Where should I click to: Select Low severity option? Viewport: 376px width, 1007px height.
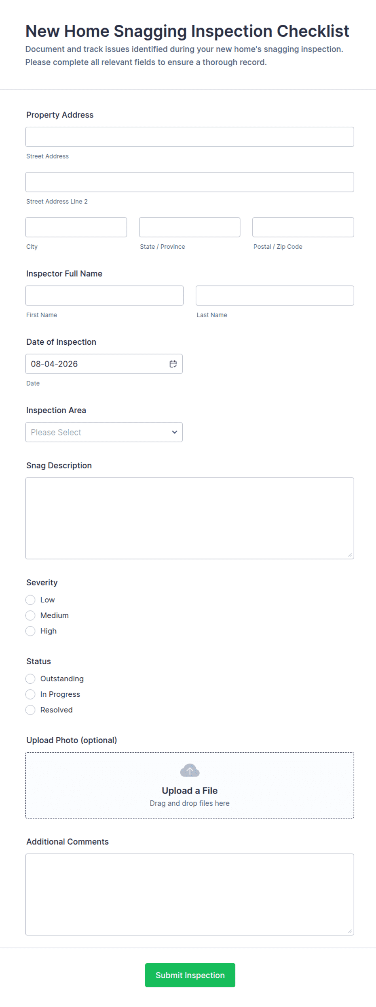[30, 600]
